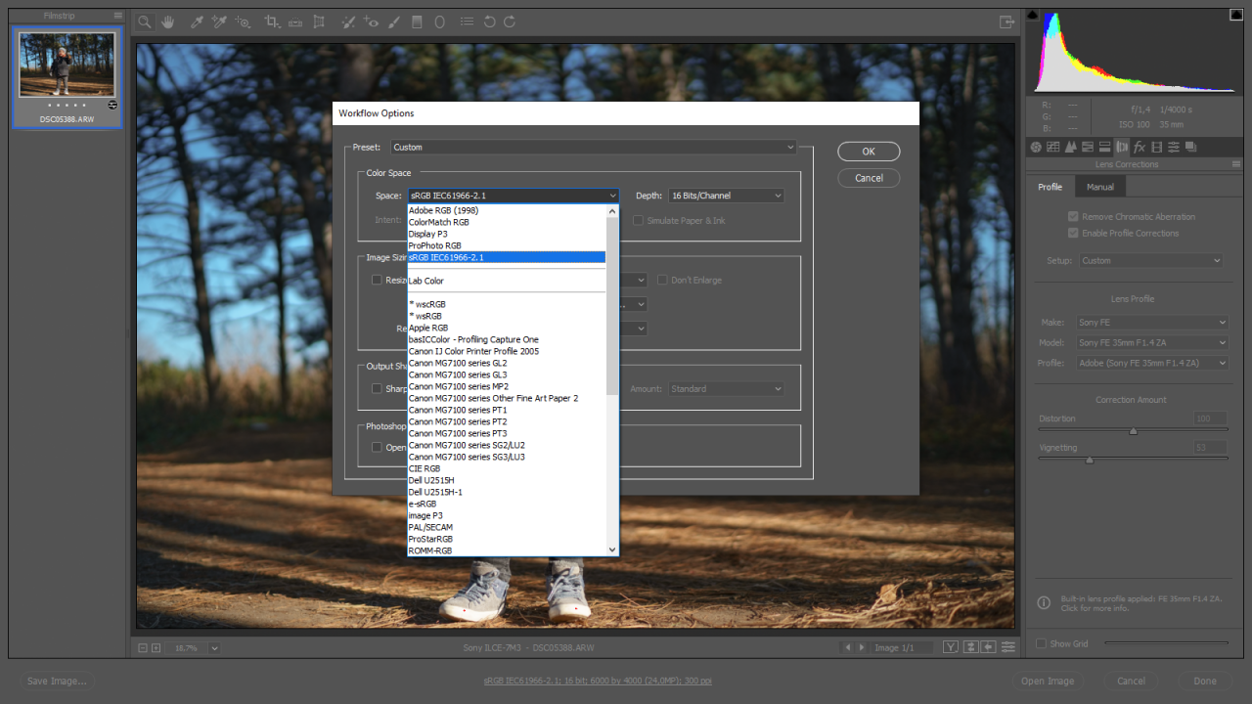Toggle highlight clipping warning in histogram
Screen dimensions: 1252x704
[1237, 14]
